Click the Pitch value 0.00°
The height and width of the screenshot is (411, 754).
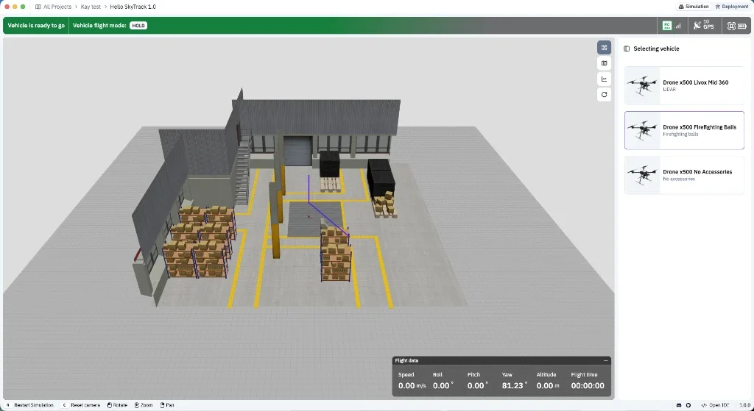click(x=477, y=385)
